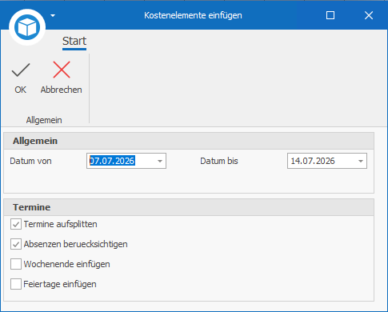Enable Feiertage einfügen checkbox
388x312 pixels.
click(x=16, y=284)
